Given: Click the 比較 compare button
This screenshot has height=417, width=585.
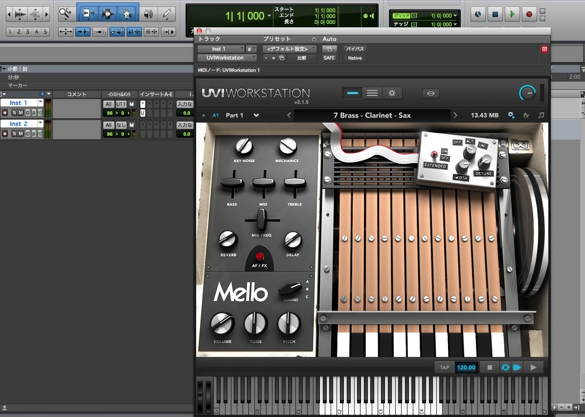Looking at the screenshot, I should [x=301, y=58].
